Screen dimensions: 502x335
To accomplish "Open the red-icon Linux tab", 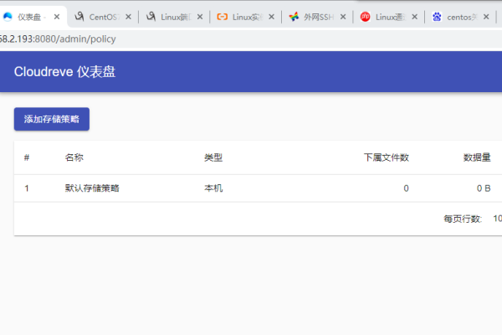I will pyautogui.click(x=390, y=17).
